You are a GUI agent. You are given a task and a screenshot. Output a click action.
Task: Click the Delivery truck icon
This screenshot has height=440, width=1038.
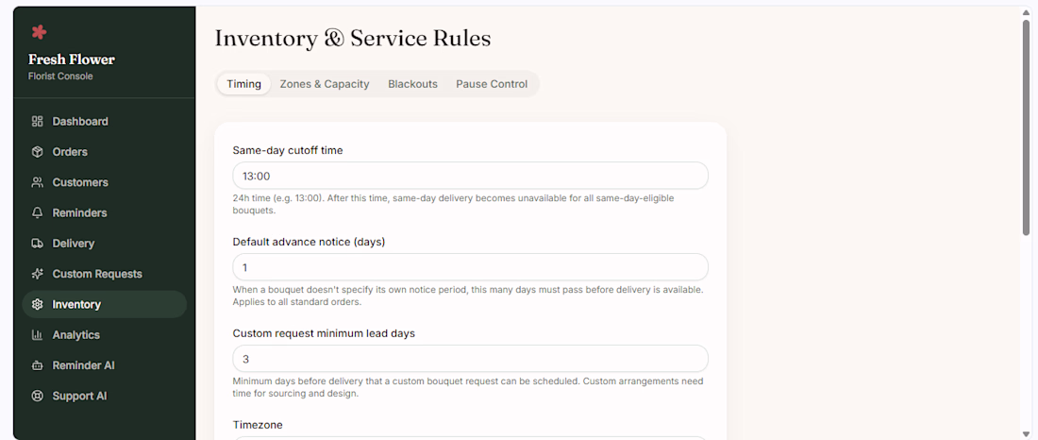[x=37, y=244]
